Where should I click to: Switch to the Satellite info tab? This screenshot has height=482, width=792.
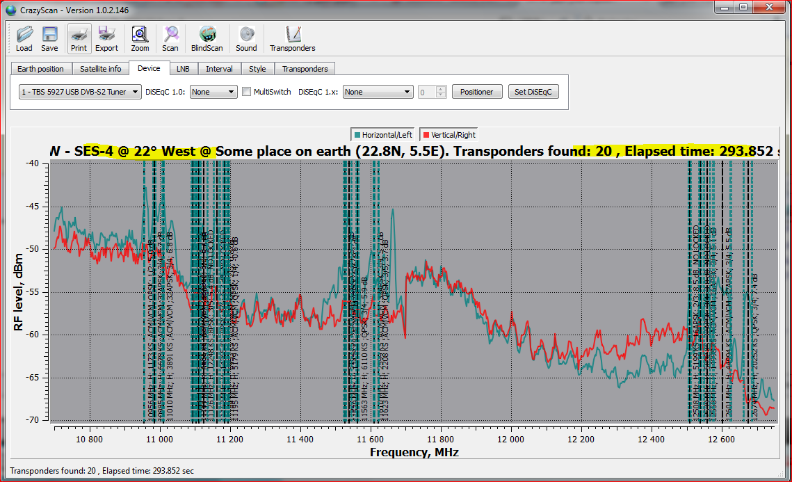tap(100, 69)
